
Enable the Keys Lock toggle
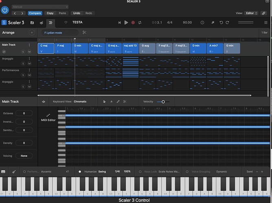[140, 172]
